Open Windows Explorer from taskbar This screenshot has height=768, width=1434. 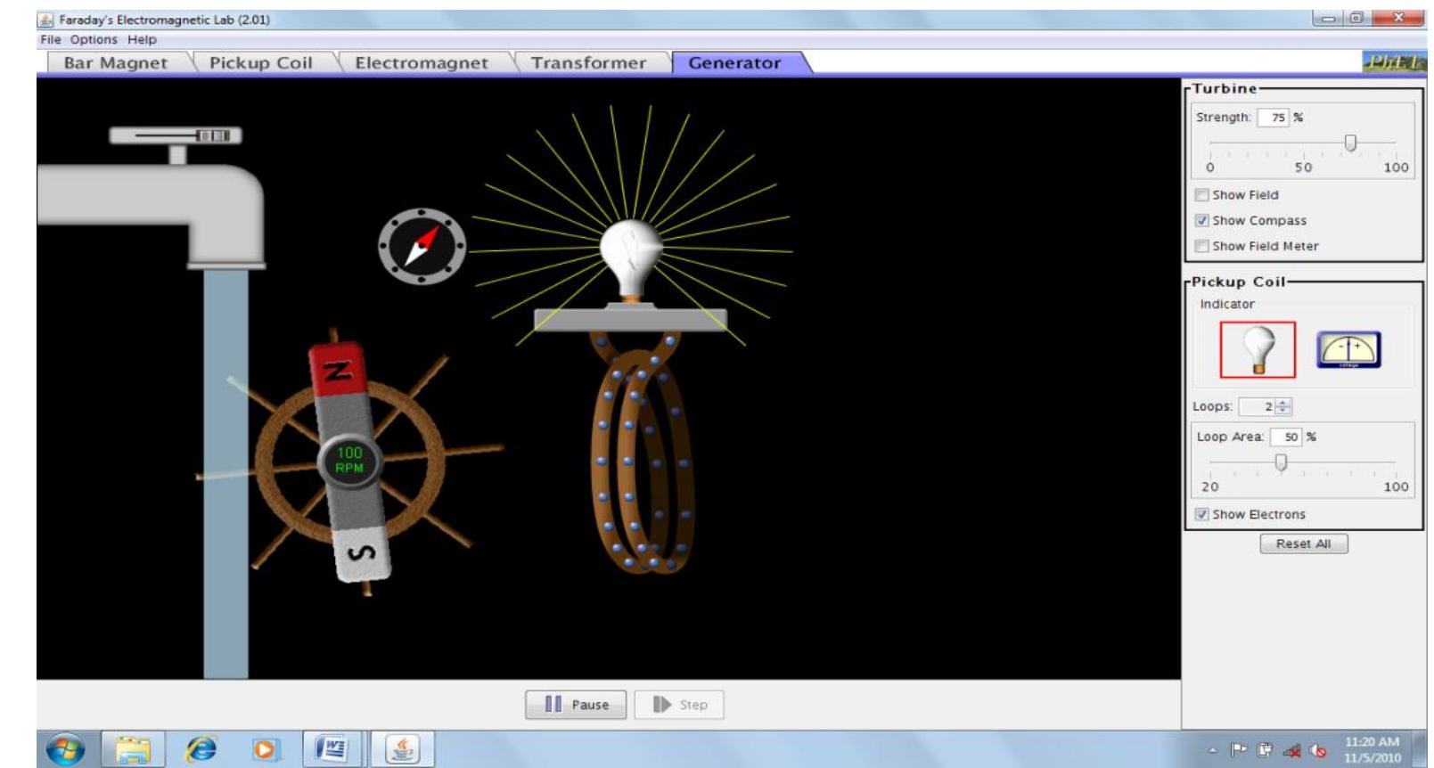click(133, 748)
